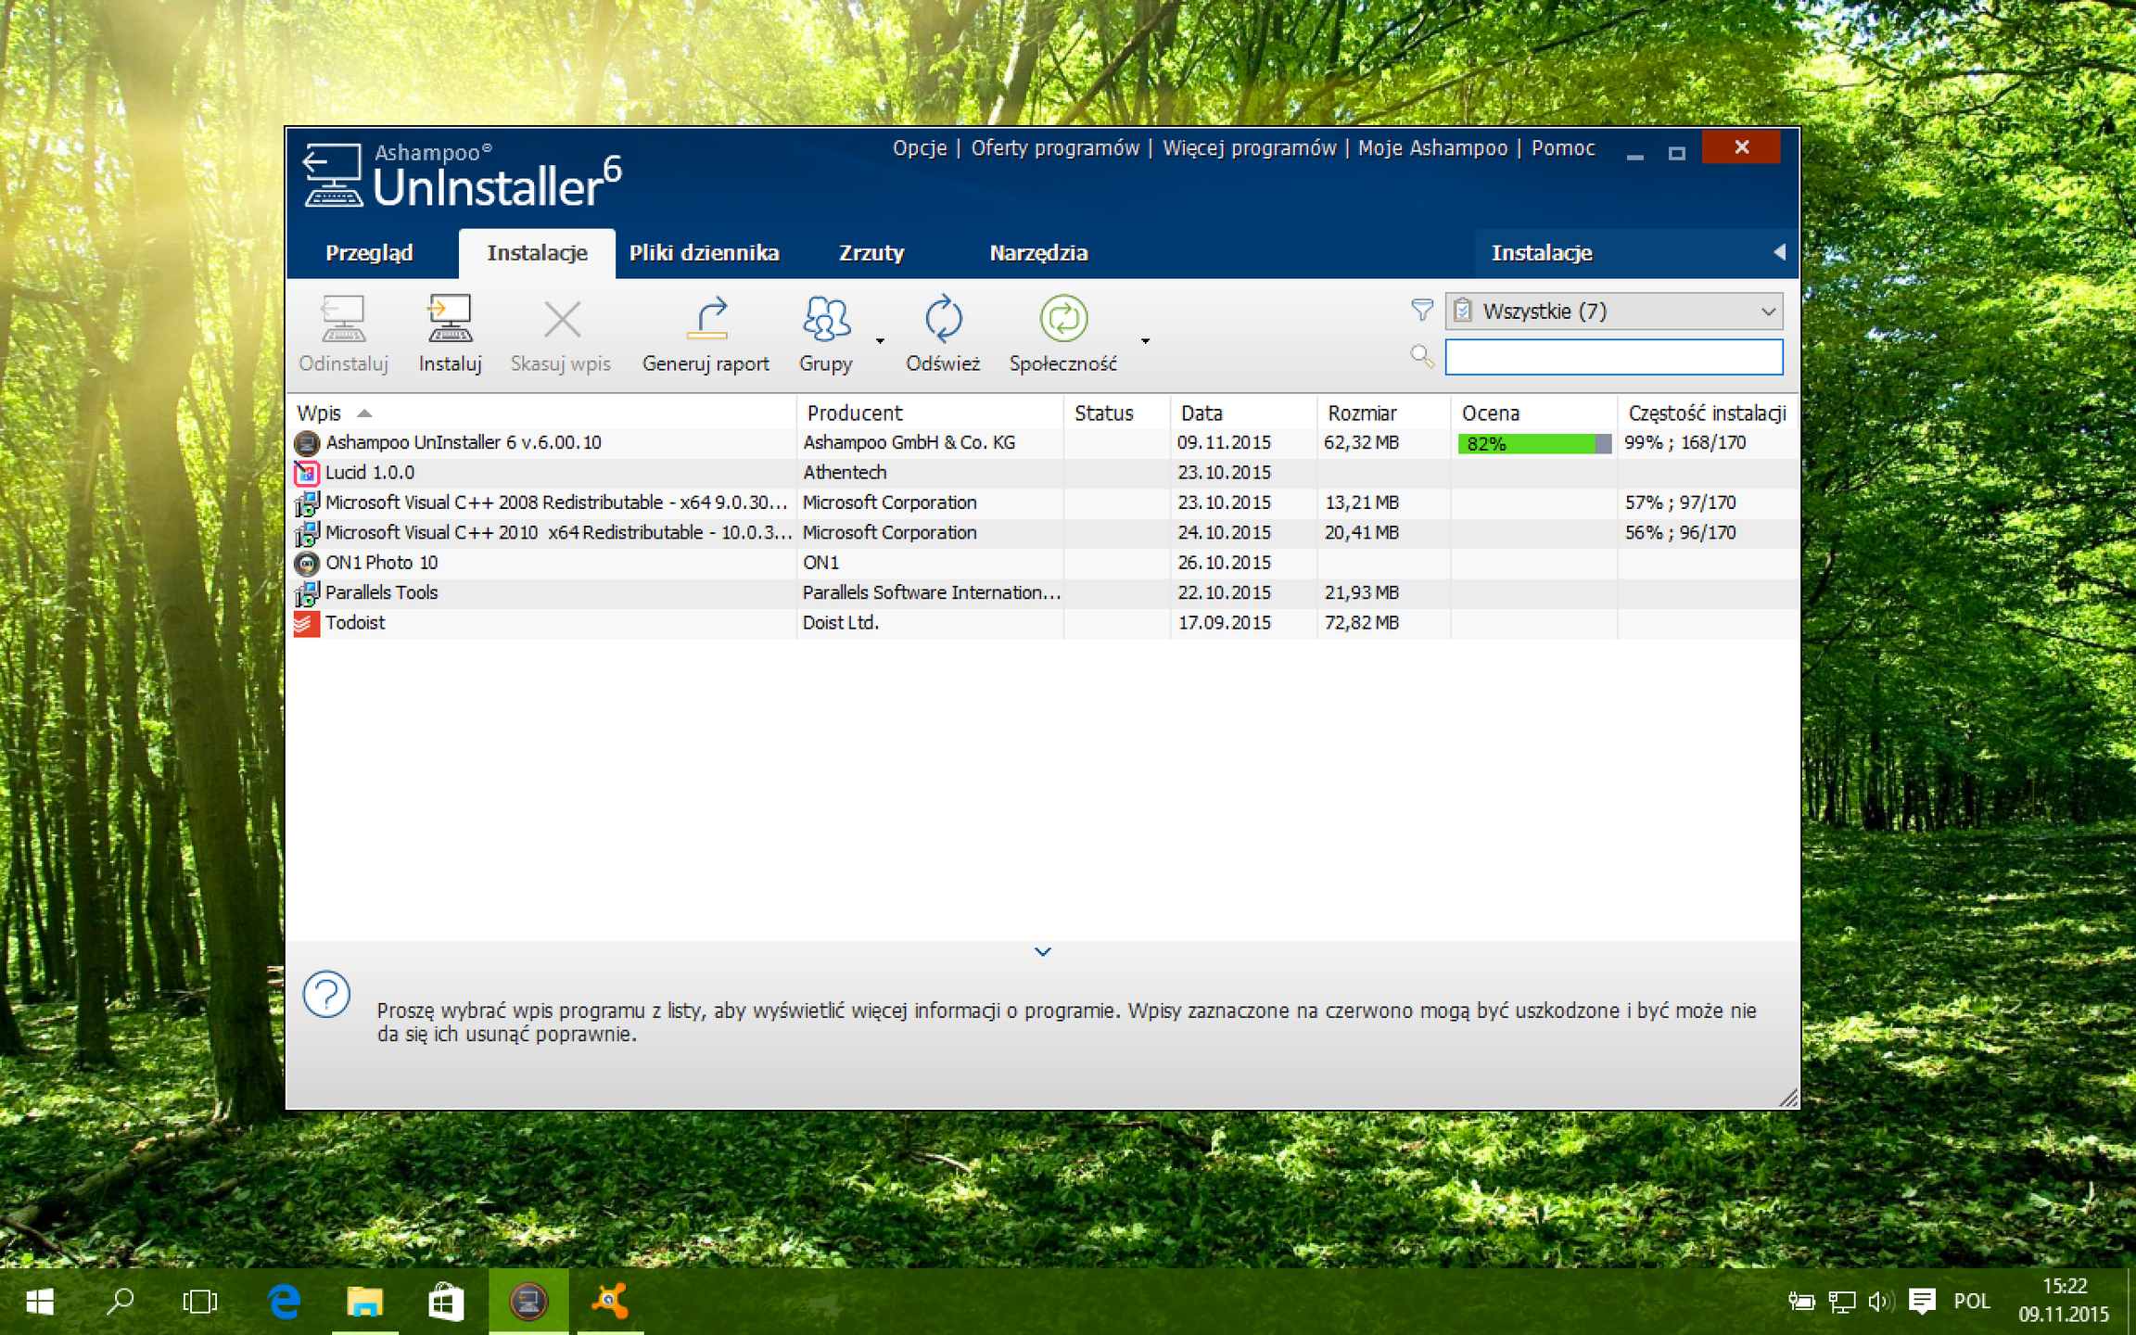Open the Opcje menu
Screen dimensions: 2136x1335
(x=920, y=148)
